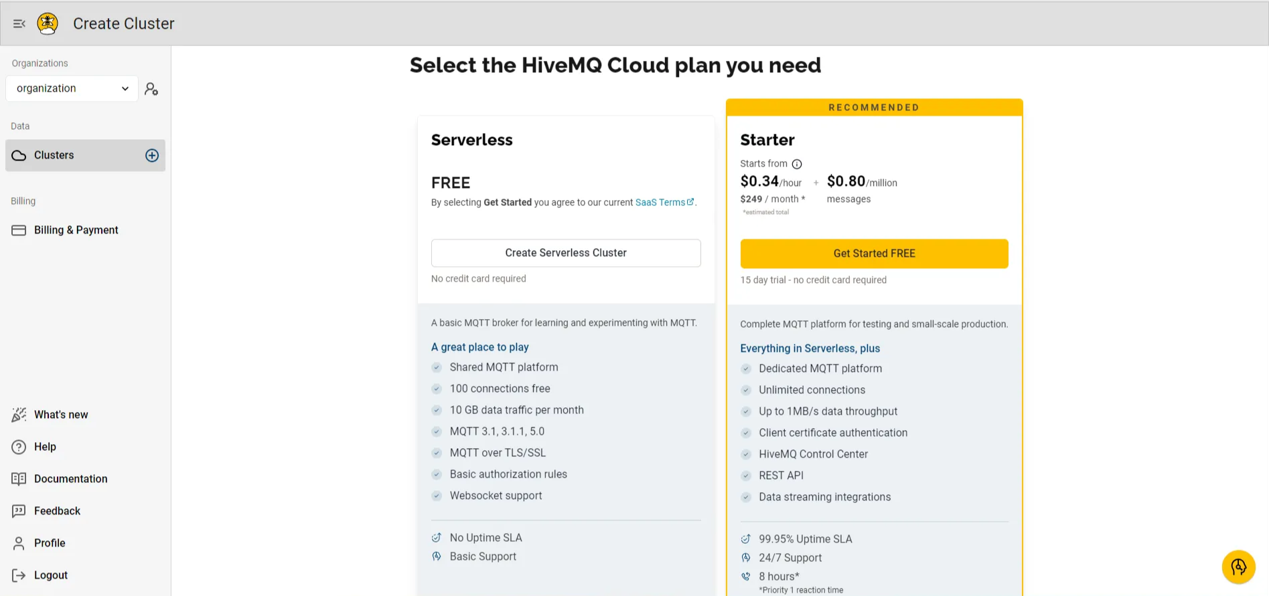Click the Help question mark icon
Image resolution: width=1269 pixels, height=596 pixels.
(x=19, y=447)
